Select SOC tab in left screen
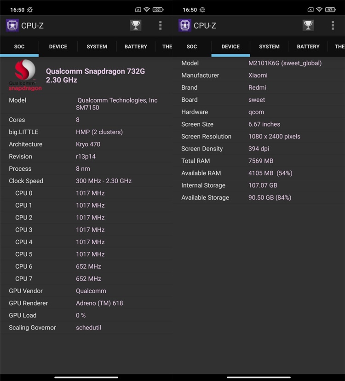The image size is (345, 381). (19, 46)
